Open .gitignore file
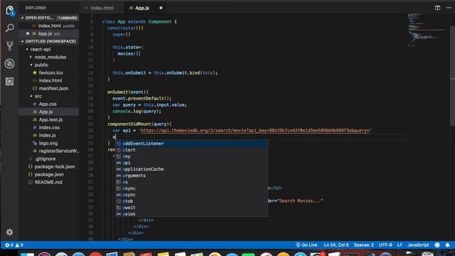 pyautogui.click(x=49, y=159)
